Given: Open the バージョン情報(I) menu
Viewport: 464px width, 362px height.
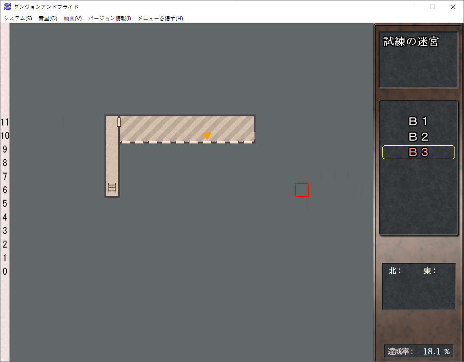Looking at the screenshot, I should click(x=109, y=19).
